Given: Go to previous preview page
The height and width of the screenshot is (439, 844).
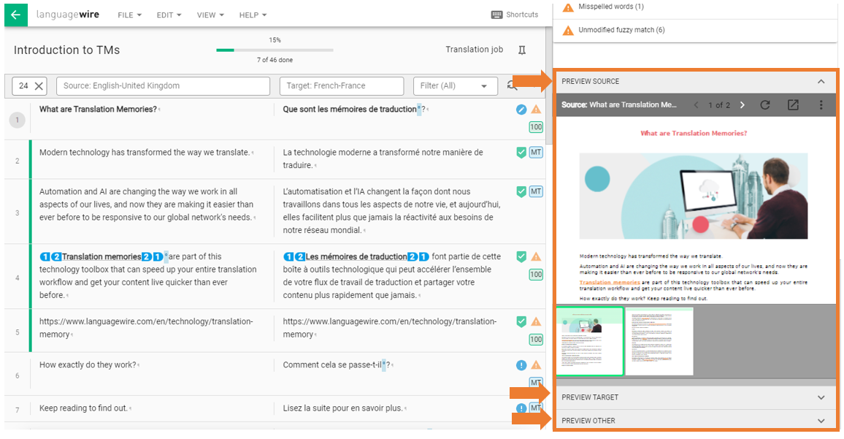Looking at the screenshot, I should [x=696, y=105].
